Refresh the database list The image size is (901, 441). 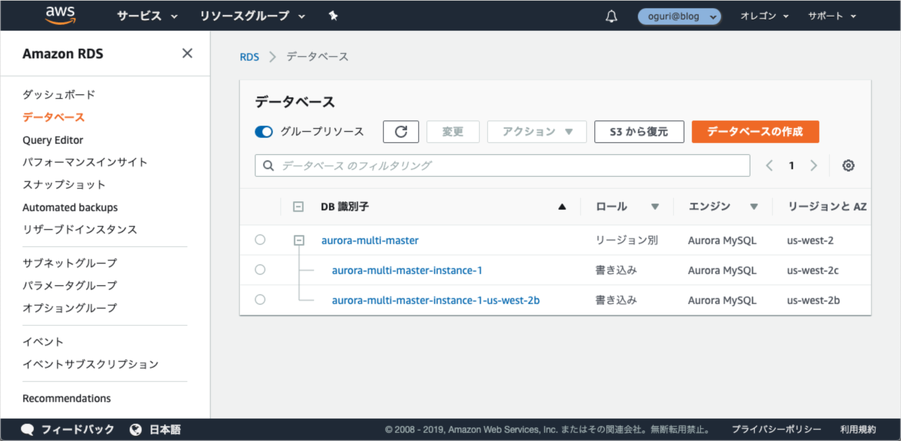pos(401,131)
